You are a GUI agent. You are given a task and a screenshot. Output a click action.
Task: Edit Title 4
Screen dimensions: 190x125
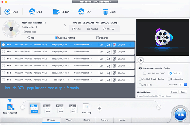click(101, 66)
